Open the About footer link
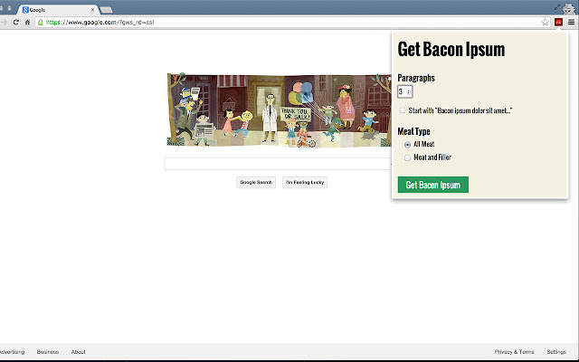Image resolution: width=579 pixels, height=362 pixels. pos(79,352)
